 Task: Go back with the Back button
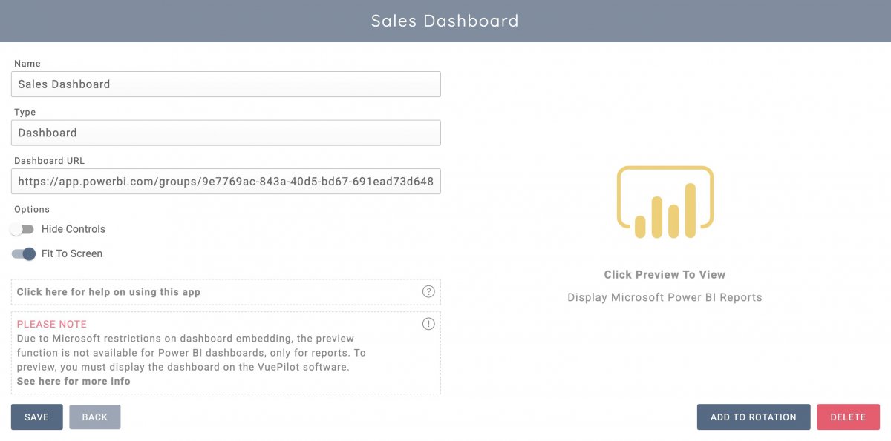tap(95, 417)
